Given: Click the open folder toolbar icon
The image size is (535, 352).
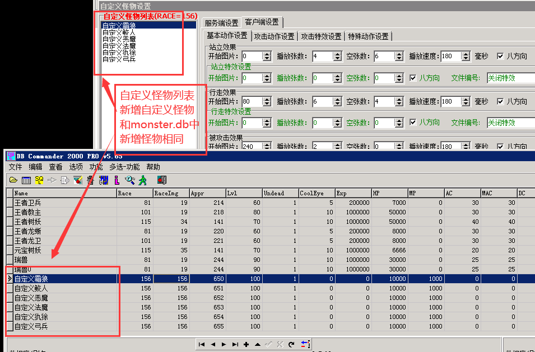Looking at the screenshot, I should tap(12, 180).
